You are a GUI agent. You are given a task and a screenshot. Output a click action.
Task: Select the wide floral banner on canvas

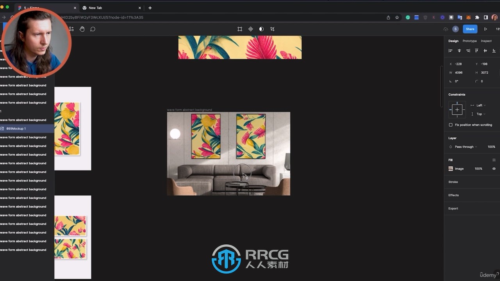(x=240, y=47)
